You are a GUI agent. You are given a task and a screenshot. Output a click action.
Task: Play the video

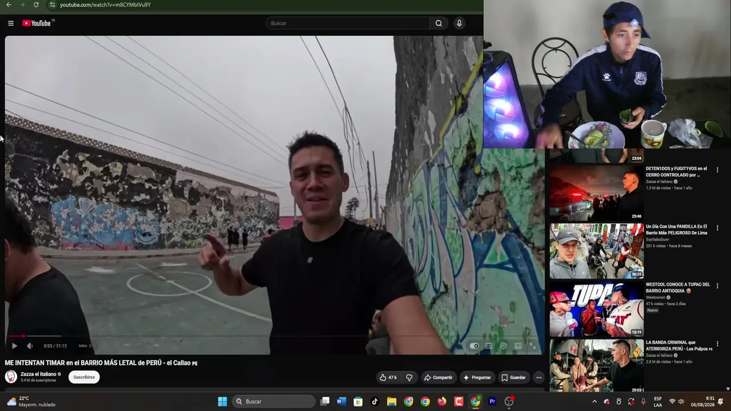(x=14, y=345)
